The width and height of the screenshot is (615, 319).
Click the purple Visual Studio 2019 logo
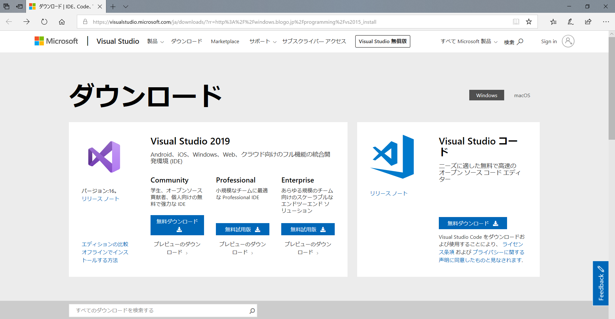(x=104, y=157)
